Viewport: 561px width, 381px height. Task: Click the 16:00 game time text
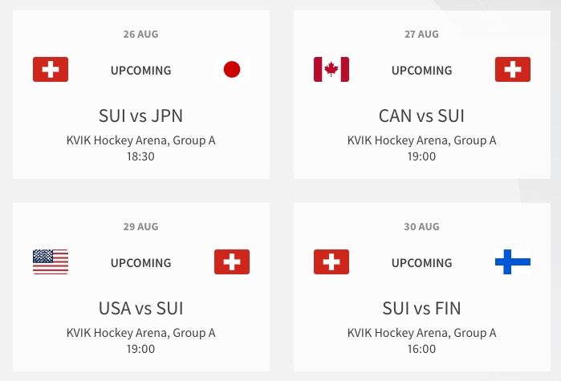pos(422,349)
